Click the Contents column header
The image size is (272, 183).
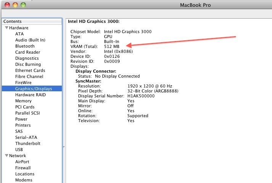click(x=32, y=21)
